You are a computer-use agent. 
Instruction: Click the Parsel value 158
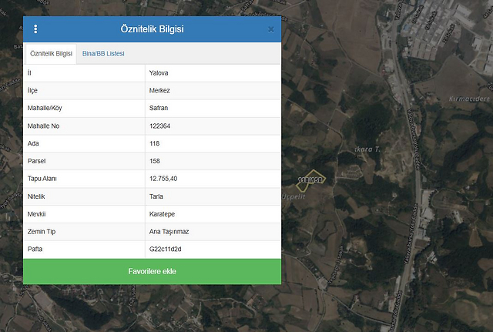click(155, 162)
